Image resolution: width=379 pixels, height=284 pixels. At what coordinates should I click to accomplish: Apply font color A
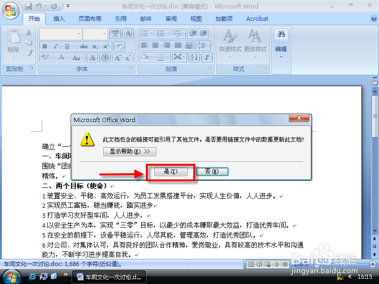(61, 57)
